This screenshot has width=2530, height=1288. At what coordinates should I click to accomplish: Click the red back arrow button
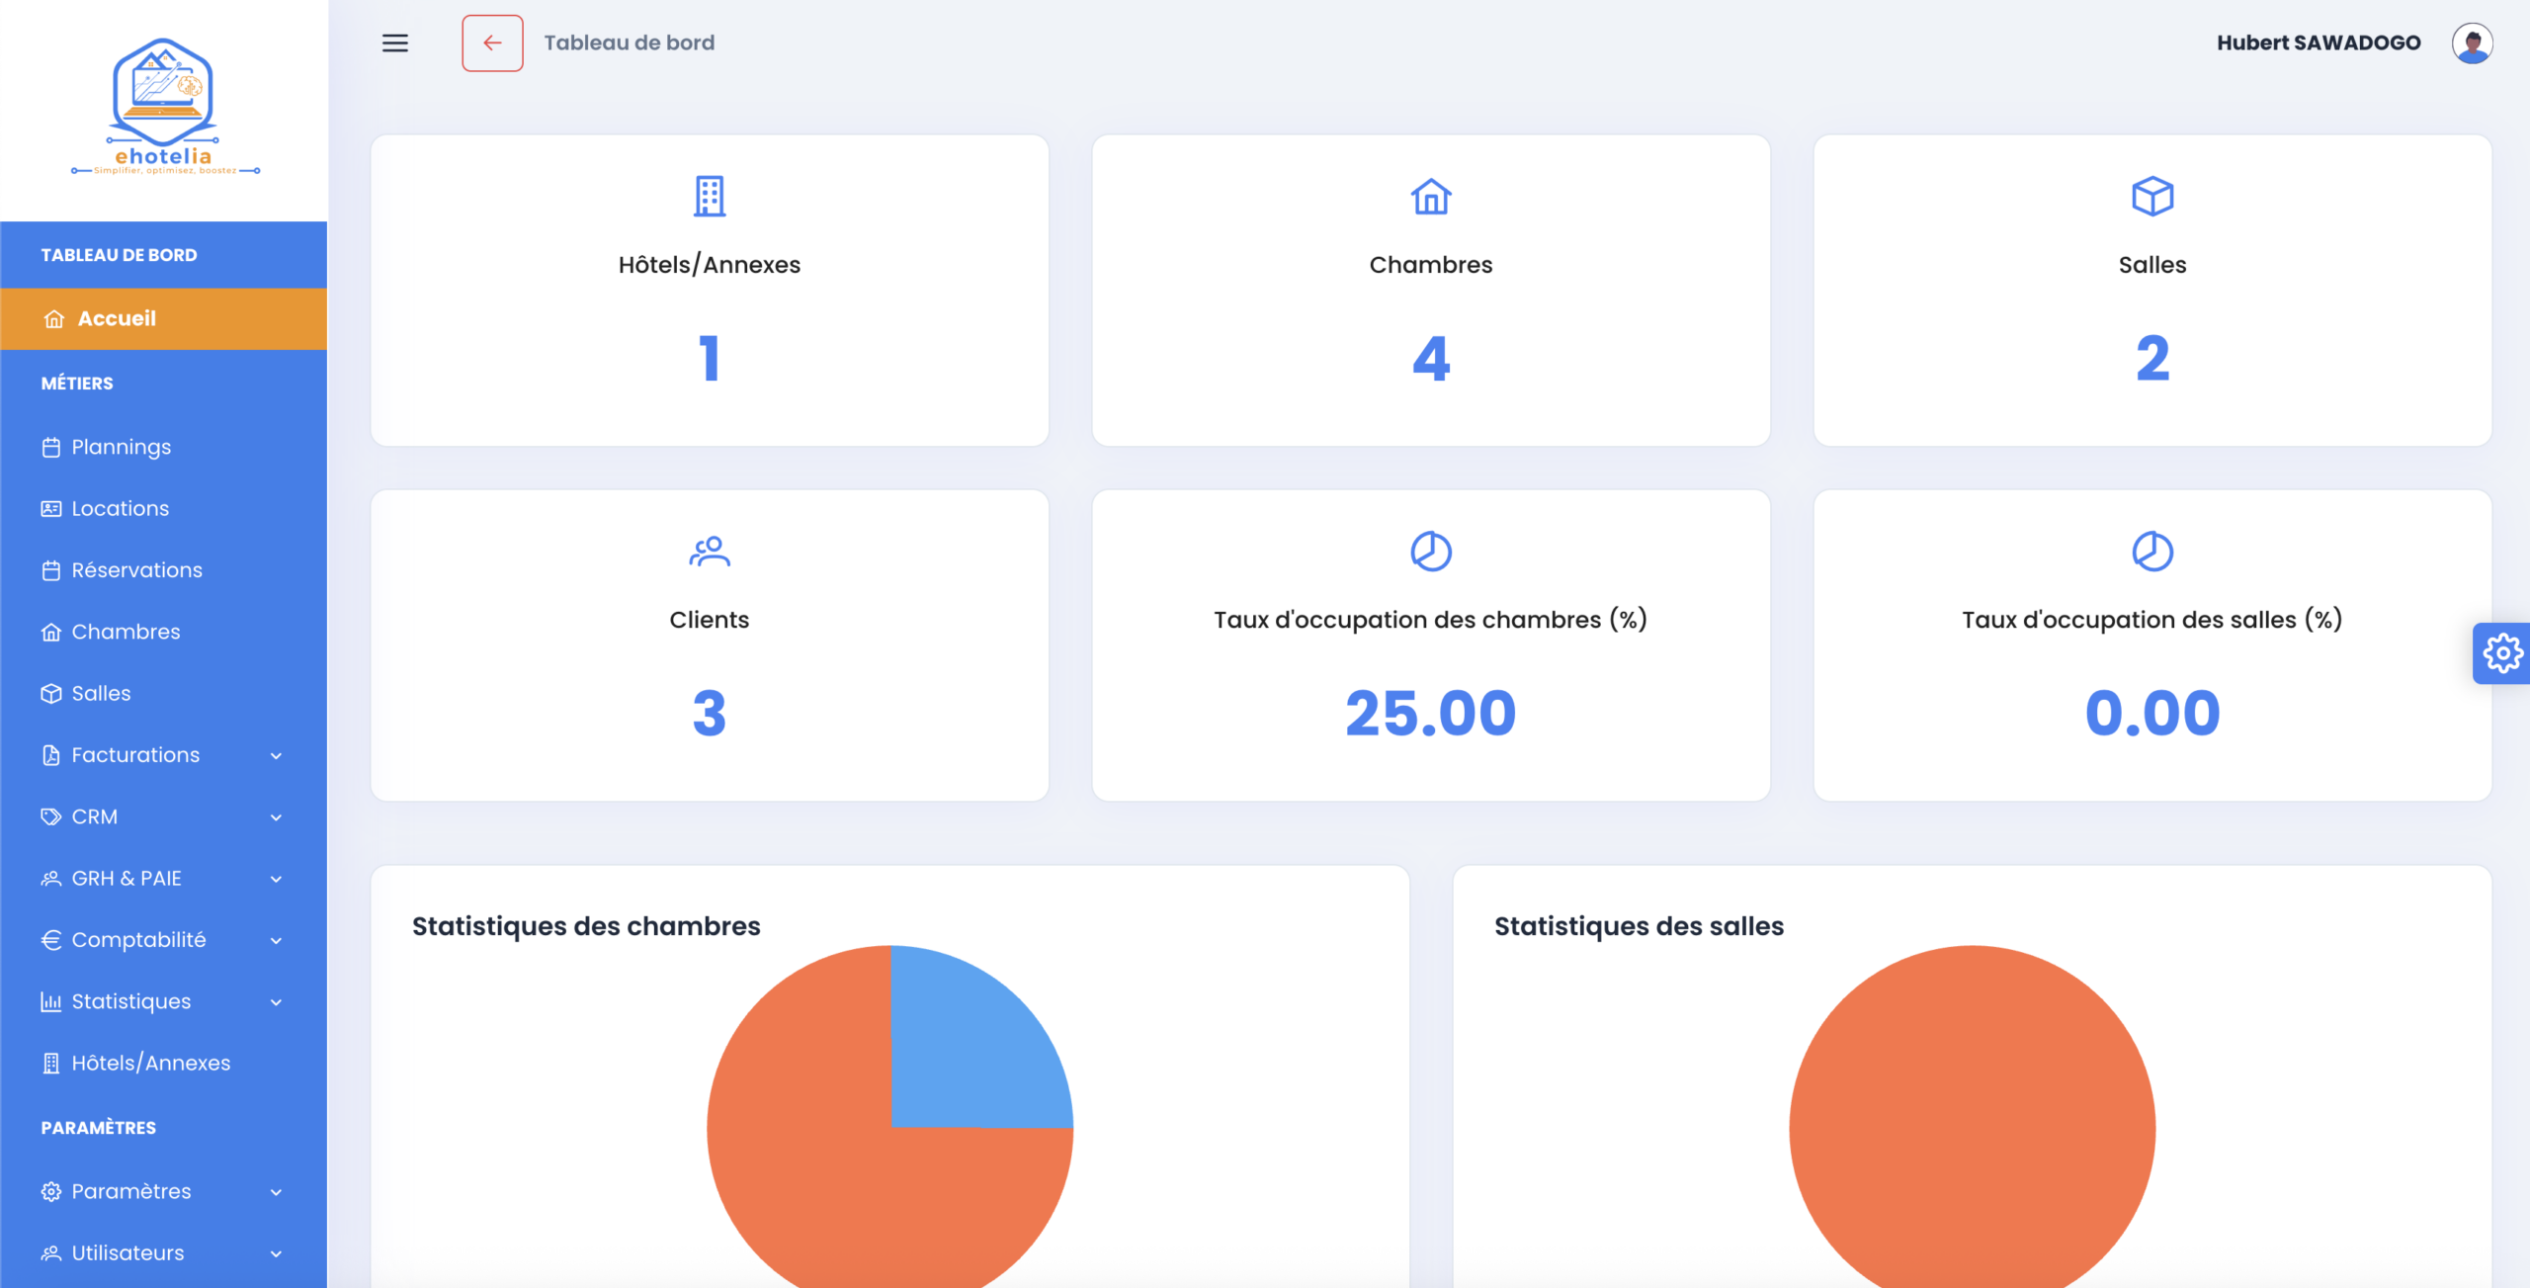pos(492,43)
